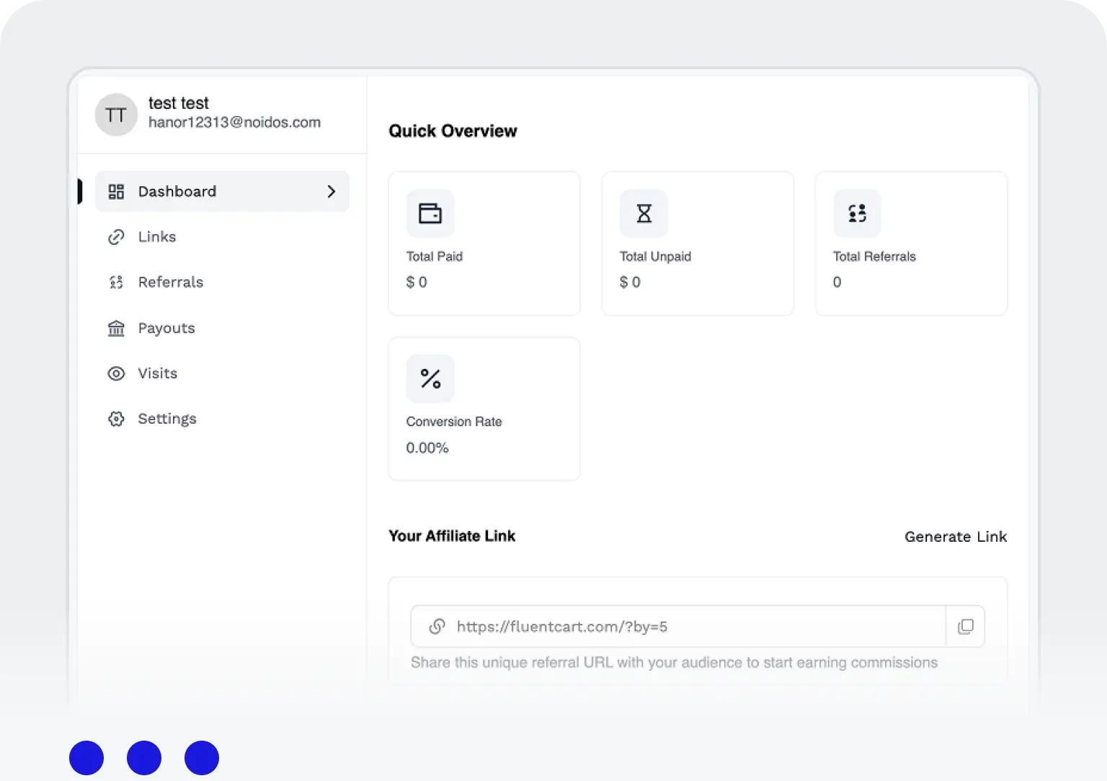Select the Visits eye icon
The width and height of the screenshot is (1107, 781).
[x=116, y=373]
